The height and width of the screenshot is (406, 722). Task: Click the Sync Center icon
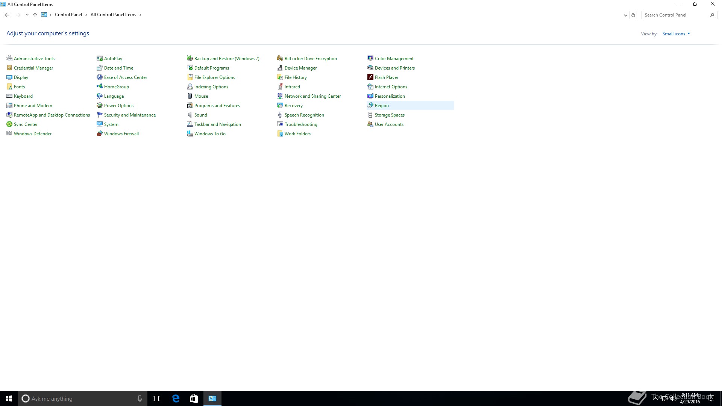(9, 124)
